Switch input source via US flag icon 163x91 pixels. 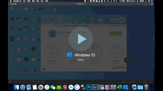click(x=138, y=1)
